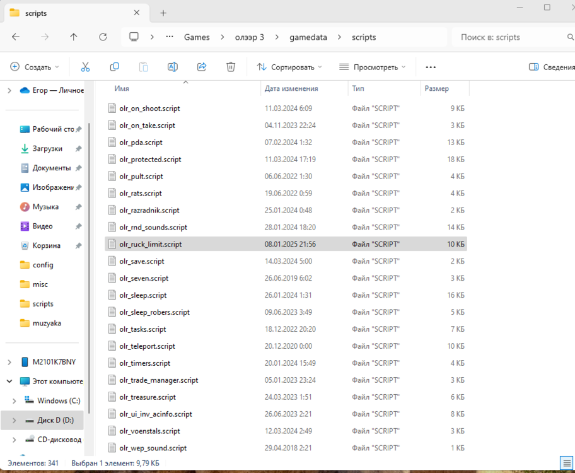Go up one folder level
This screenshot has height=473, width=575.
click(74, 37)
